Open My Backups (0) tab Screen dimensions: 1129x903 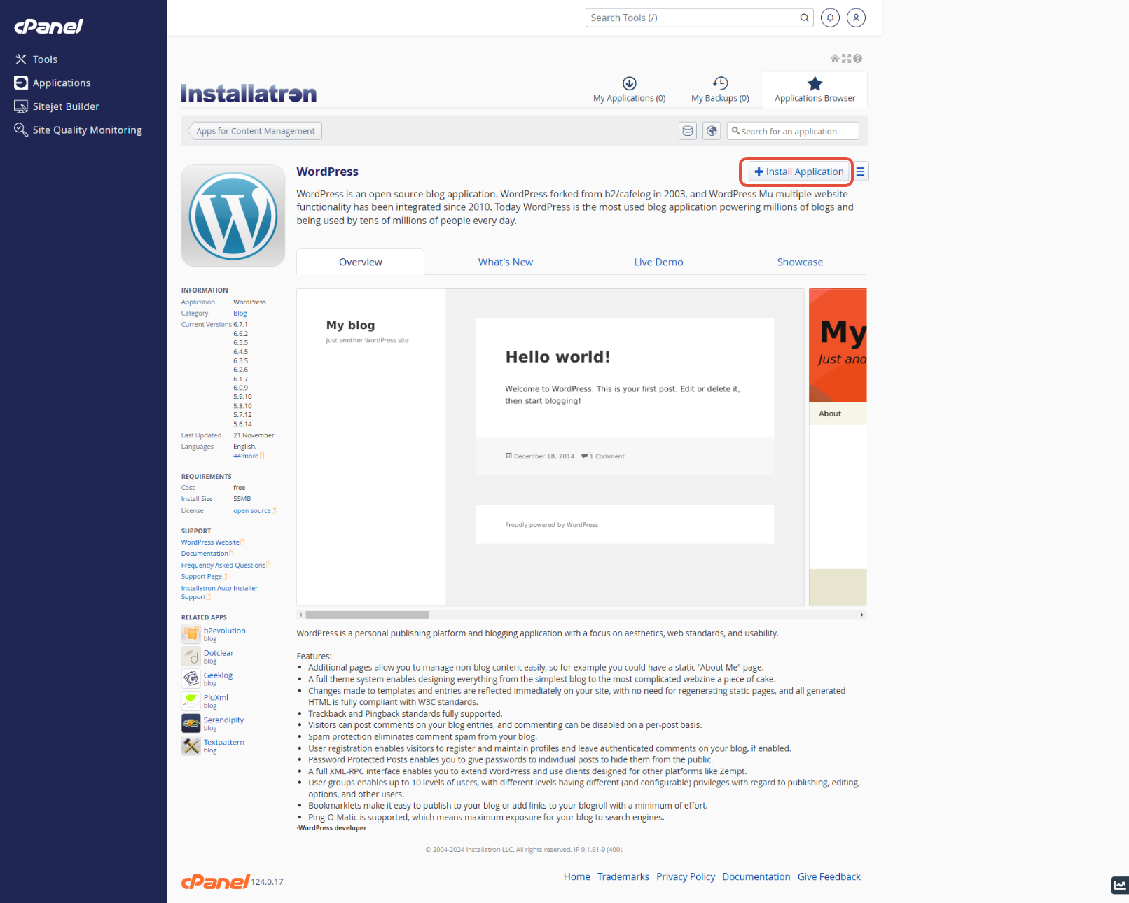pos(720,90)
